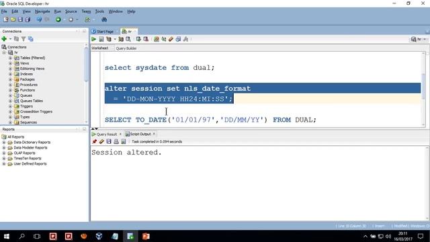430x242 pixels.
Task: Open the Team menu
Action: 86,11
